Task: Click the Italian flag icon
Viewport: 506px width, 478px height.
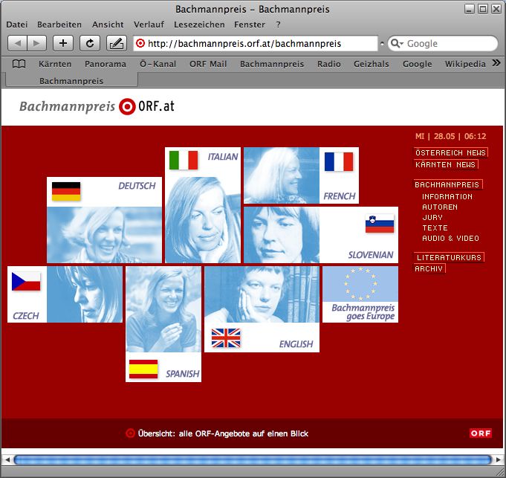Action: click(184, 160)
